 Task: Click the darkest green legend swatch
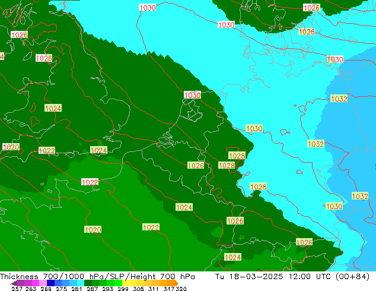pos(88,283)
